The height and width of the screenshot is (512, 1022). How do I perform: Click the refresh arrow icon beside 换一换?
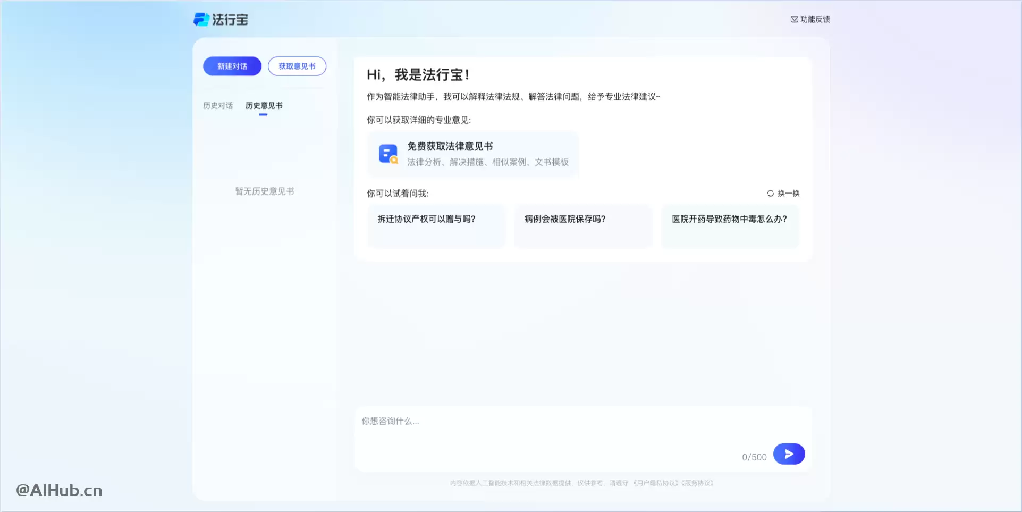click(x=771, y=194)
